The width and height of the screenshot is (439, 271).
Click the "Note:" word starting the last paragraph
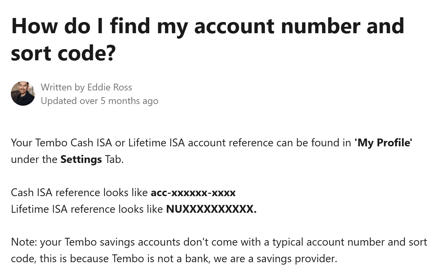coord(24,243)
